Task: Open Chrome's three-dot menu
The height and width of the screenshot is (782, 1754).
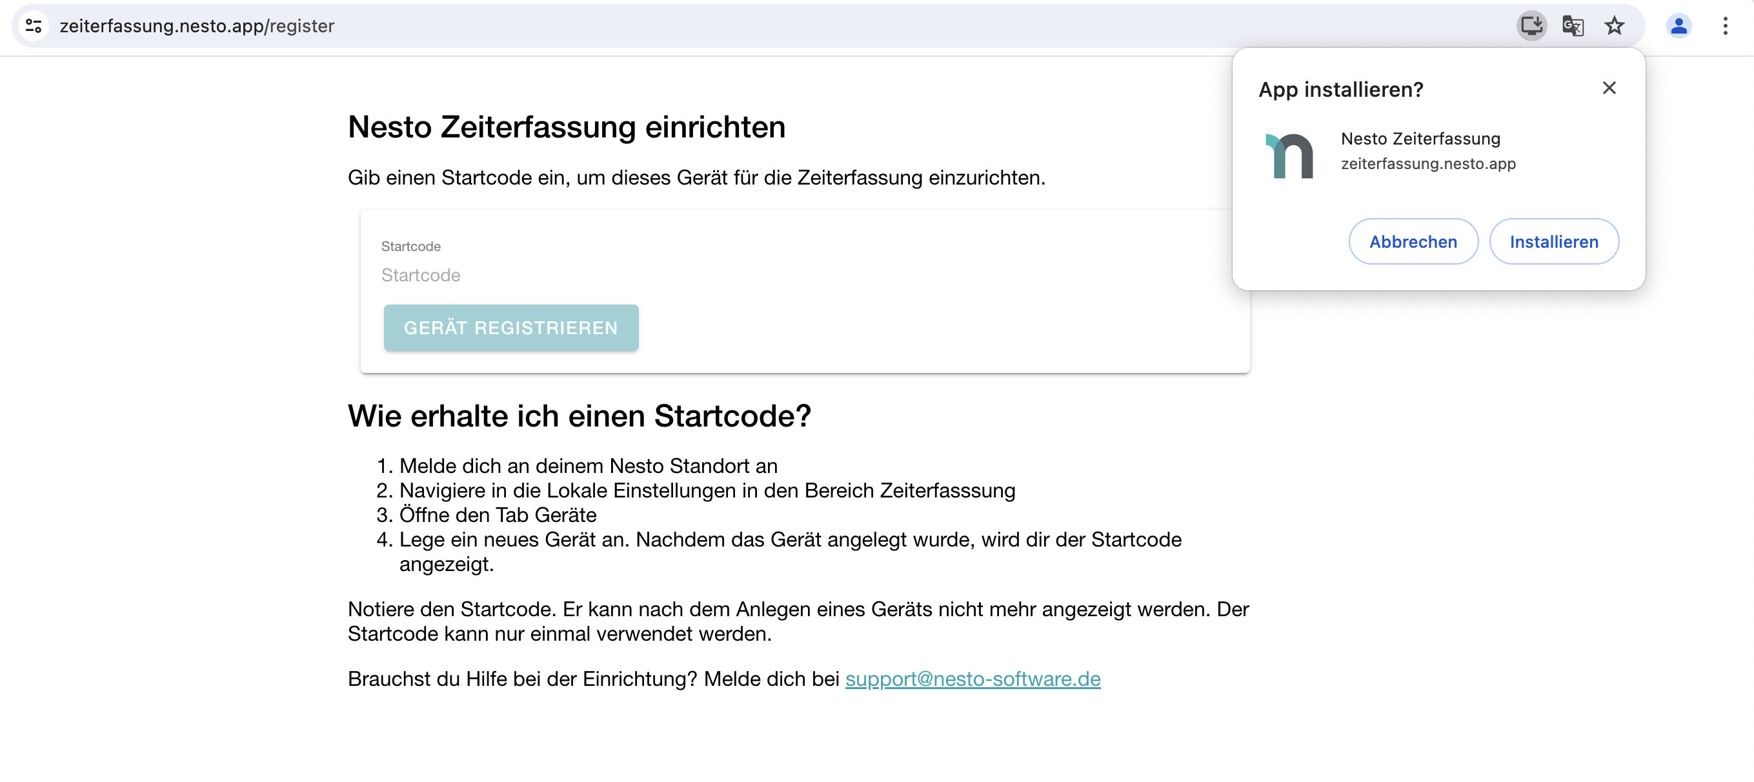Action: click(x=1725, y=26)
